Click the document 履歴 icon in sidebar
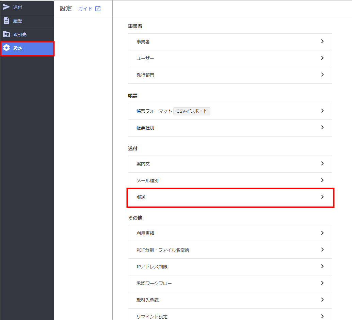The image size is (352, 320). point(6,20)
